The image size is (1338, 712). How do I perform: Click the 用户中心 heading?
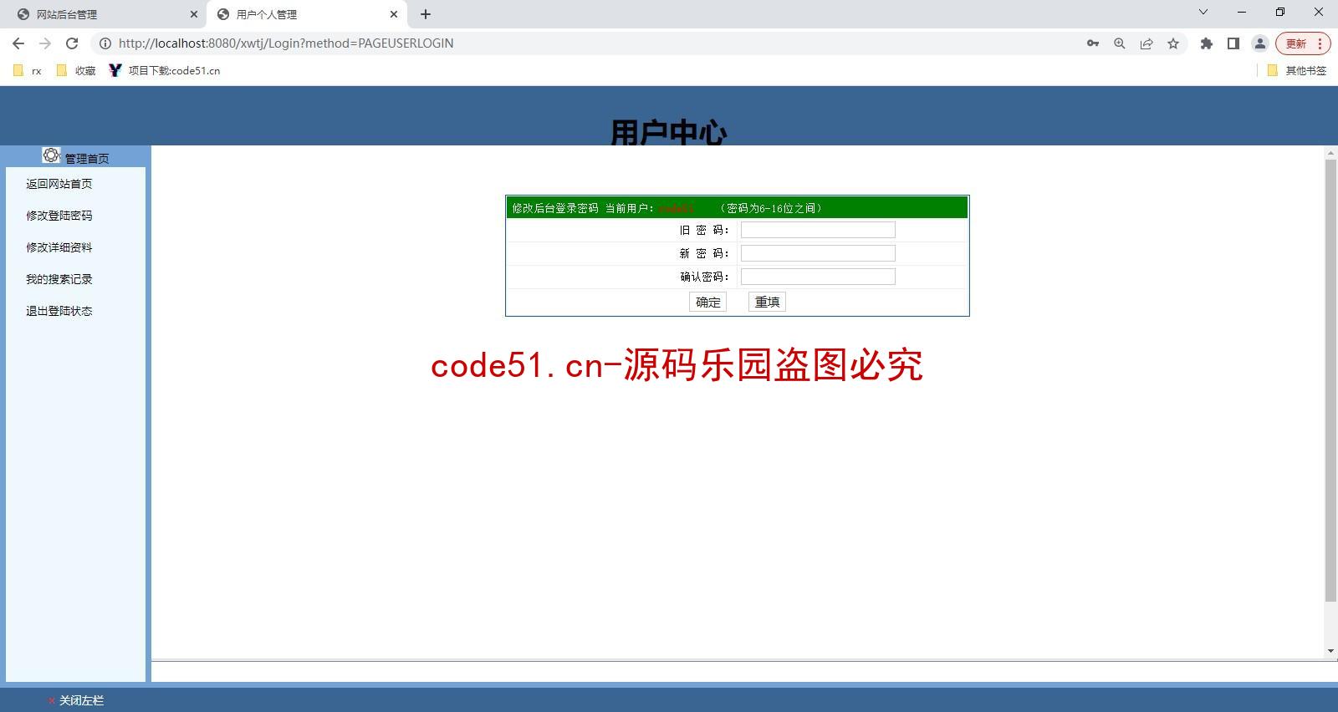(668, 133)
